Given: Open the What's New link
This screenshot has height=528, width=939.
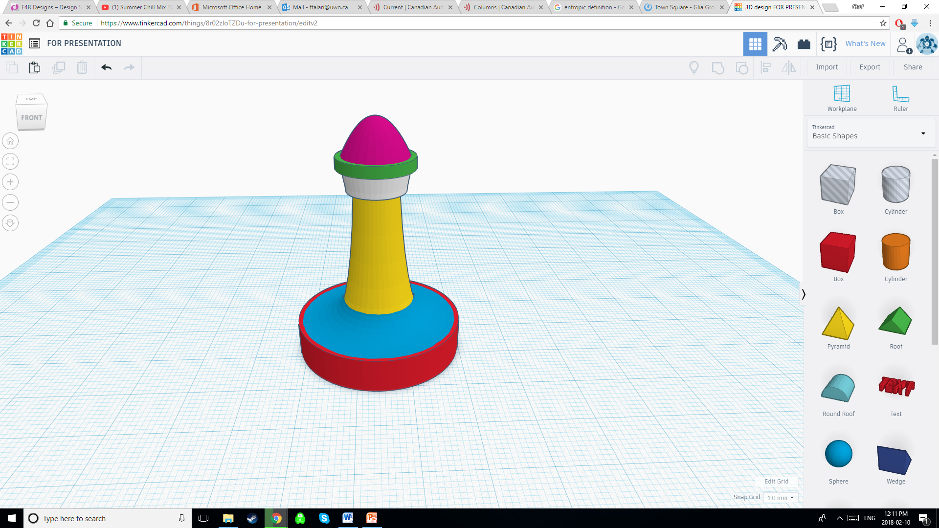Looking at the screenshot, I should [865, 44].
